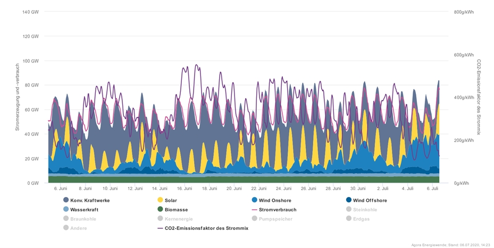Image resolution: width=494 pixels, height=248 pixels.
Task: Click the 100 GW y-axis label
Action: point(31,61)
